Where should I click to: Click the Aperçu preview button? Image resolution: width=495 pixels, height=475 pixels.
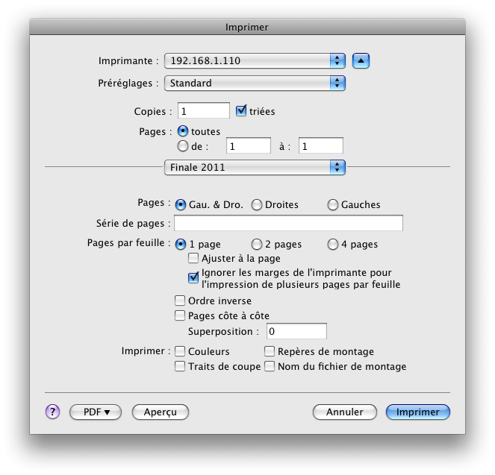pos(160,412)
